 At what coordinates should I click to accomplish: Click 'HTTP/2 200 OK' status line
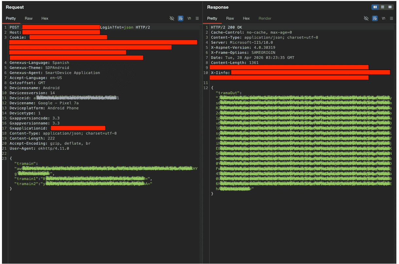(x=226, y=28)
